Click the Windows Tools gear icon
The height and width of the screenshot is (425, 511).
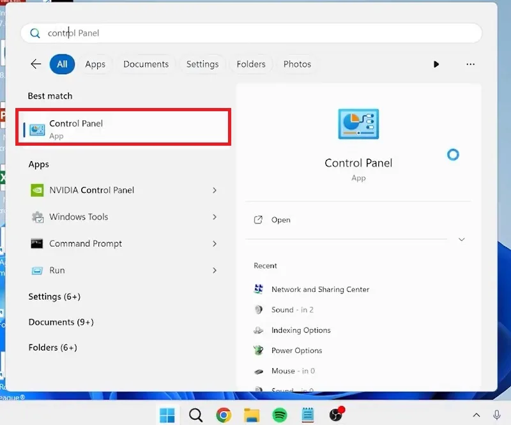38,217
